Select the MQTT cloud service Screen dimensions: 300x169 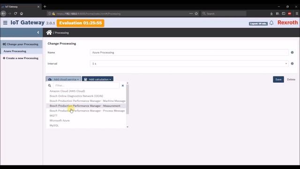click(x=53, y=115)
